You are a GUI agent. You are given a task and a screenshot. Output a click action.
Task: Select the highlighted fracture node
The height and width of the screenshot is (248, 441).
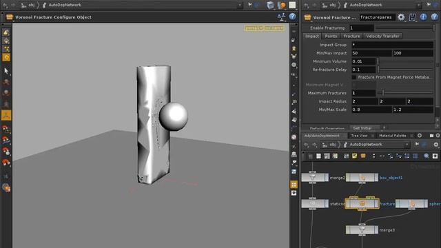point(362,203)
